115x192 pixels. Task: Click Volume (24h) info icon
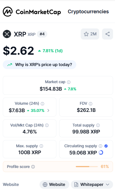pyautogui.click(x=42, y=104)
